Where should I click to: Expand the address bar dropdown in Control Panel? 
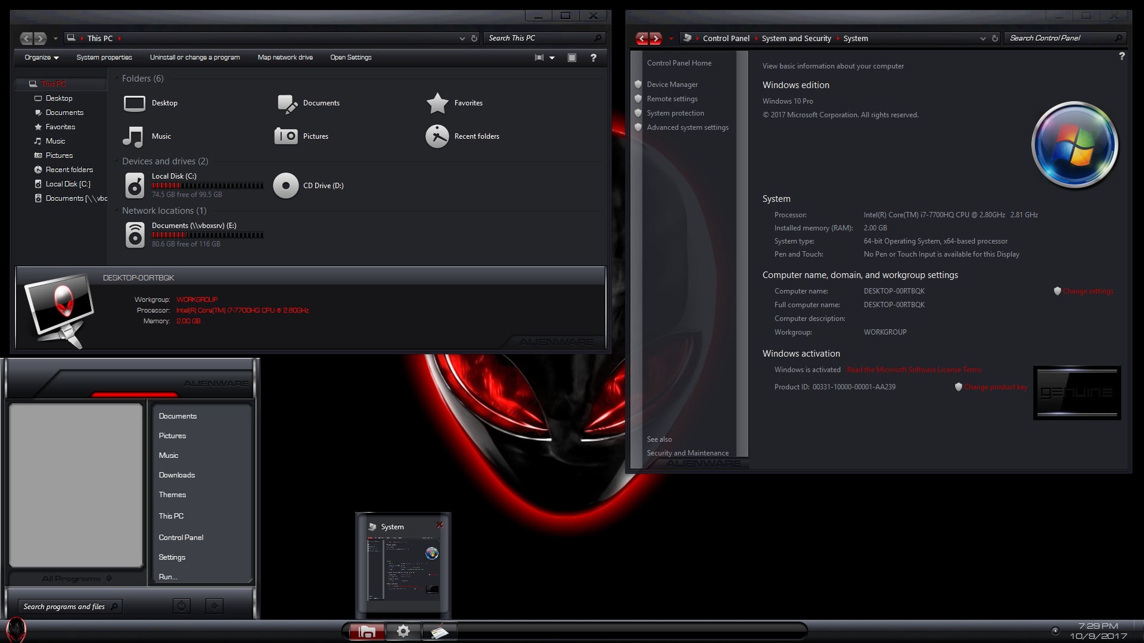click(983, 38)
